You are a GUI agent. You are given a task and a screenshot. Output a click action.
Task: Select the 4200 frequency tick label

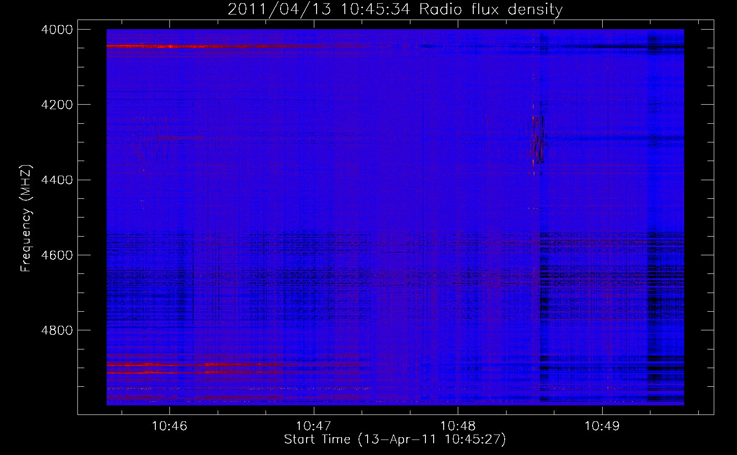(x=57, y=105)
